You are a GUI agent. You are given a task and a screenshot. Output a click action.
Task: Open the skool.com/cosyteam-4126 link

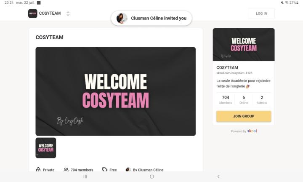point(234,73)
